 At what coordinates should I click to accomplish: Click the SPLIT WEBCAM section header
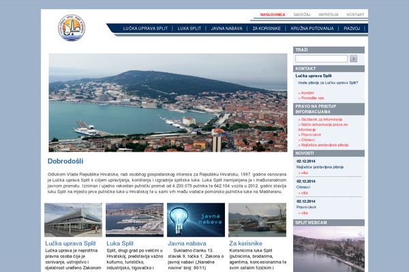point(329,222)
